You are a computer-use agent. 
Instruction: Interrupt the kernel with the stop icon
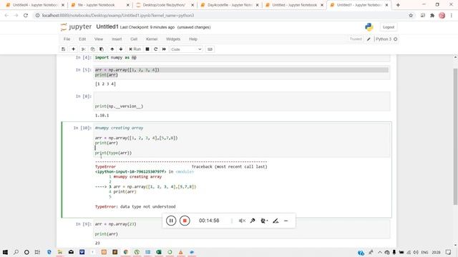pyautogui.click(x=147, y=49)
